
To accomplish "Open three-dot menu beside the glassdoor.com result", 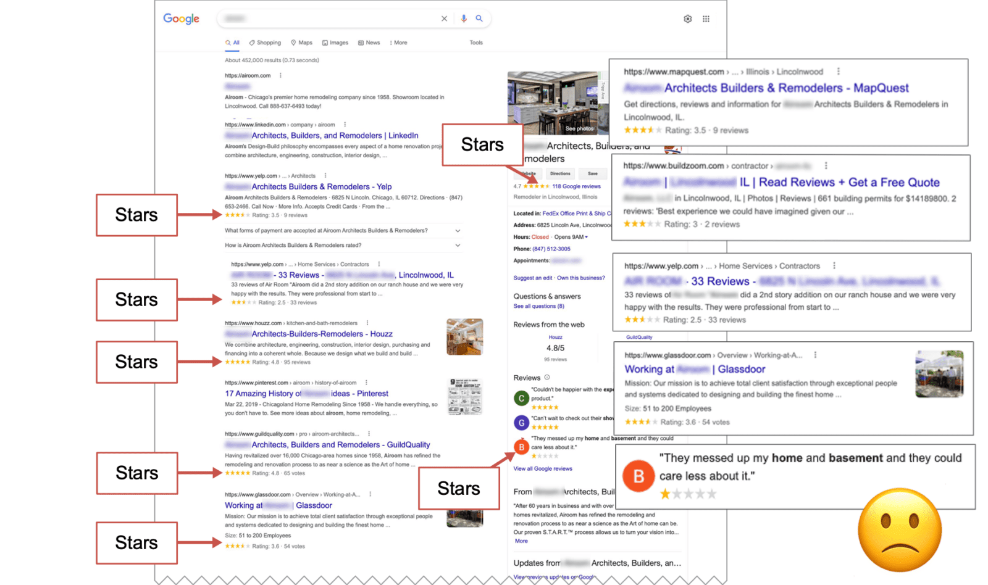I will coord(371,494).
